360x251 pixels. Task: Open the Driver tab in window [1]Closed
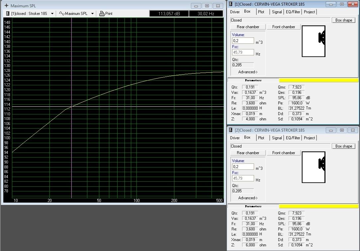(x=235, y=12)
